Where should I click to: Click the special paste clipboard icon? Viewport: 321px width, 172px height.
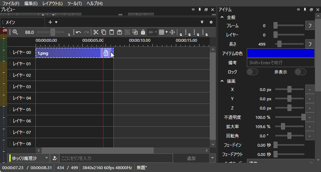click(119, 32)
